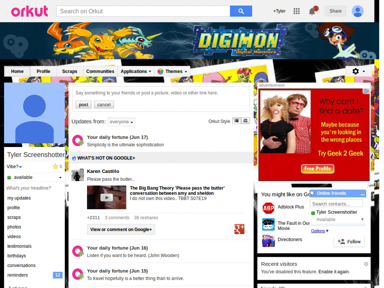The height and width of the screenshot is (288, 384).
Task: Click the large profile photo placeholder
Action: pos(34,113)
